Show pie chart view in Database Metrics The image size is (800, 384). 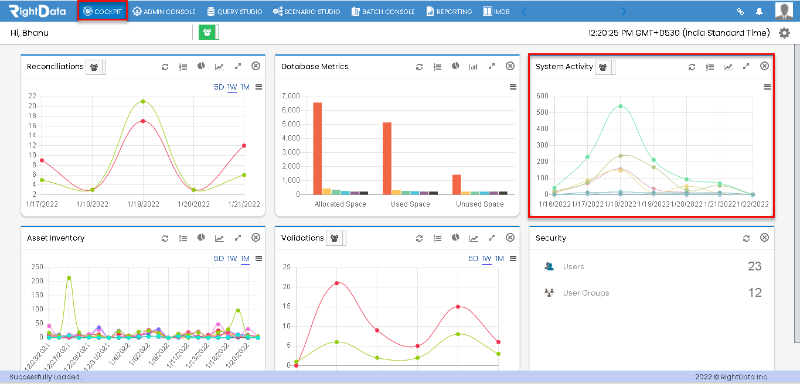tap(455, 66)
